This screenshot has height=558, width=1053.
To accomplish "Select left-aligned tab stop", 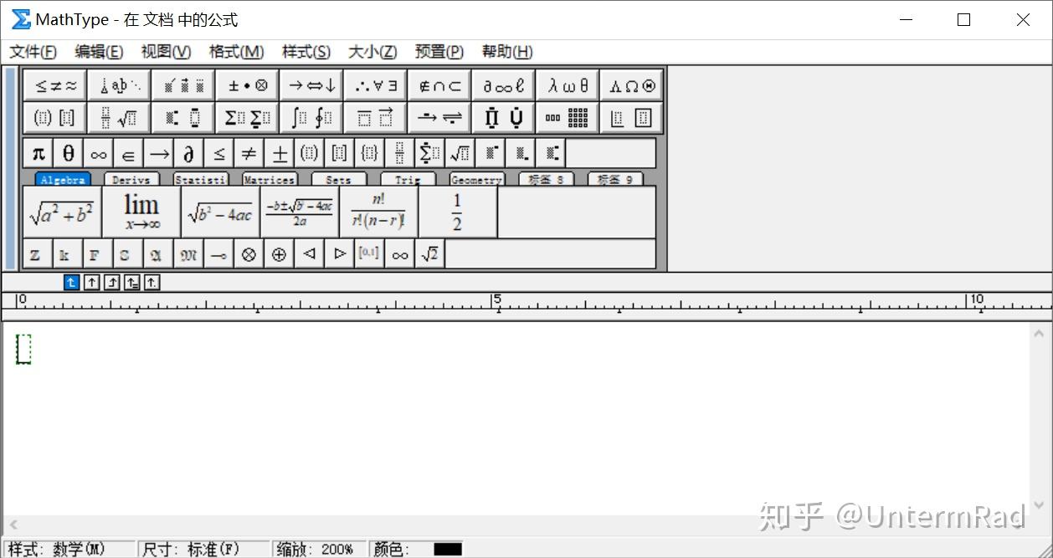I will tap(71, 283).
